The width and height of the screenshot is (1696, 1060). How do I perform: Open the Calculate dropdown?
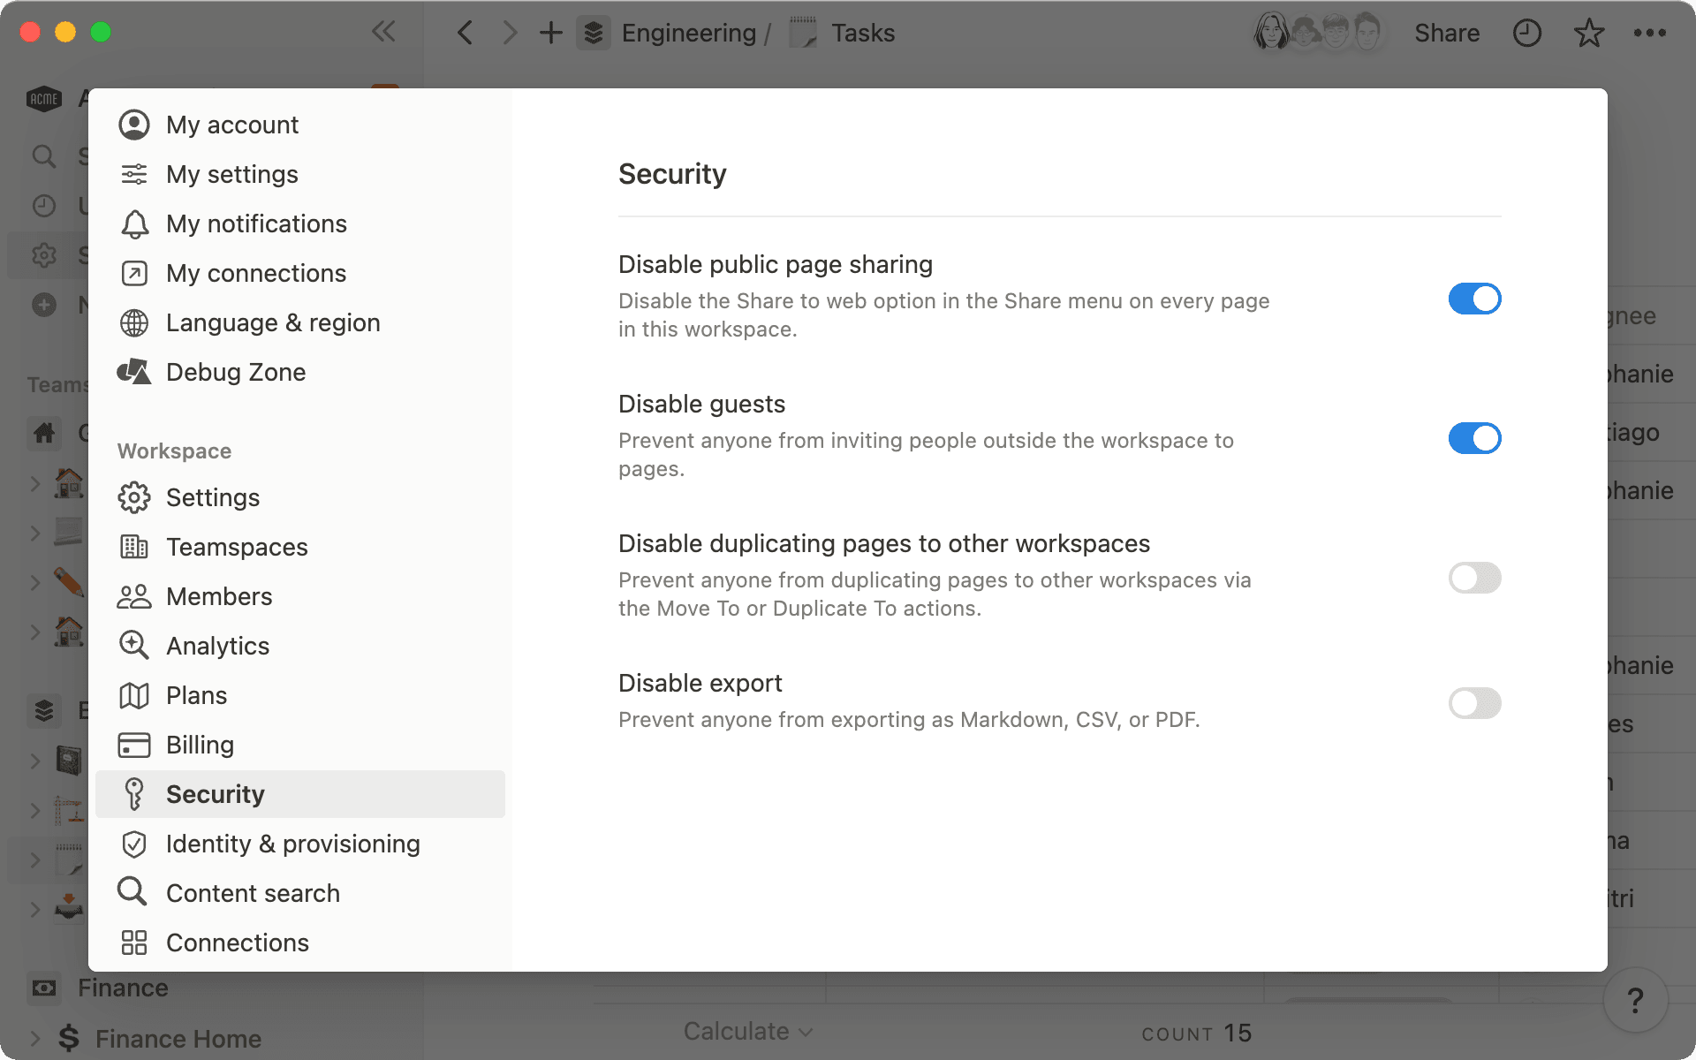747,1031
